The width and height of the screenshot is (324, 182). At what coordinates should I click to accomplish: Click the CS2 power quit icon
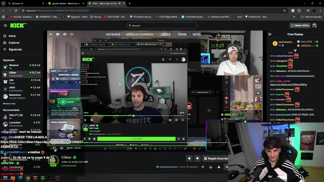pyautogui.click(x=71, y=34)
